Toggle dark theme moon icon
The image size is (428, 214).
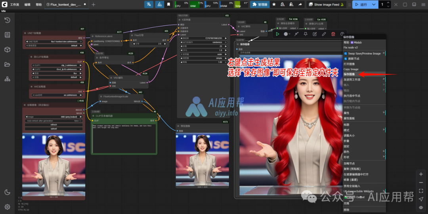(x=7, y=192)
